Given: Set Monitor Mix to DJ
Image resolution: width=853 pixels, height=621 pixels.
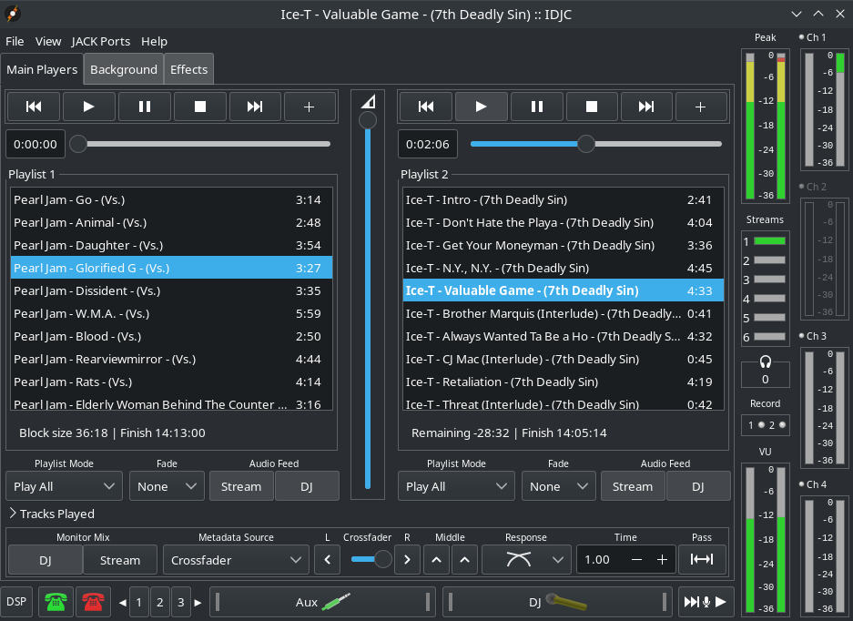Looking at the screenshot, I should (46, 560).
